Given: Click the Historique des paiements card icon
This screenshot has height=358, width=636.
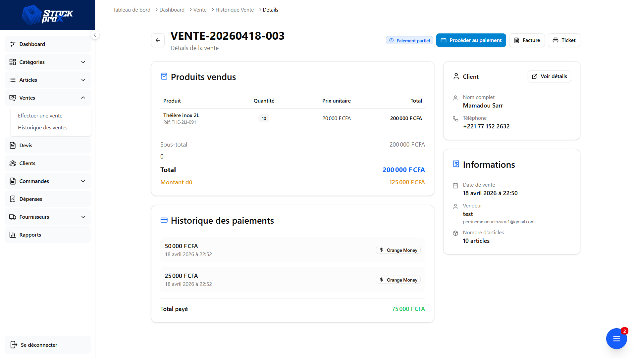Looking at the screenshot, I should click(164, 220).
